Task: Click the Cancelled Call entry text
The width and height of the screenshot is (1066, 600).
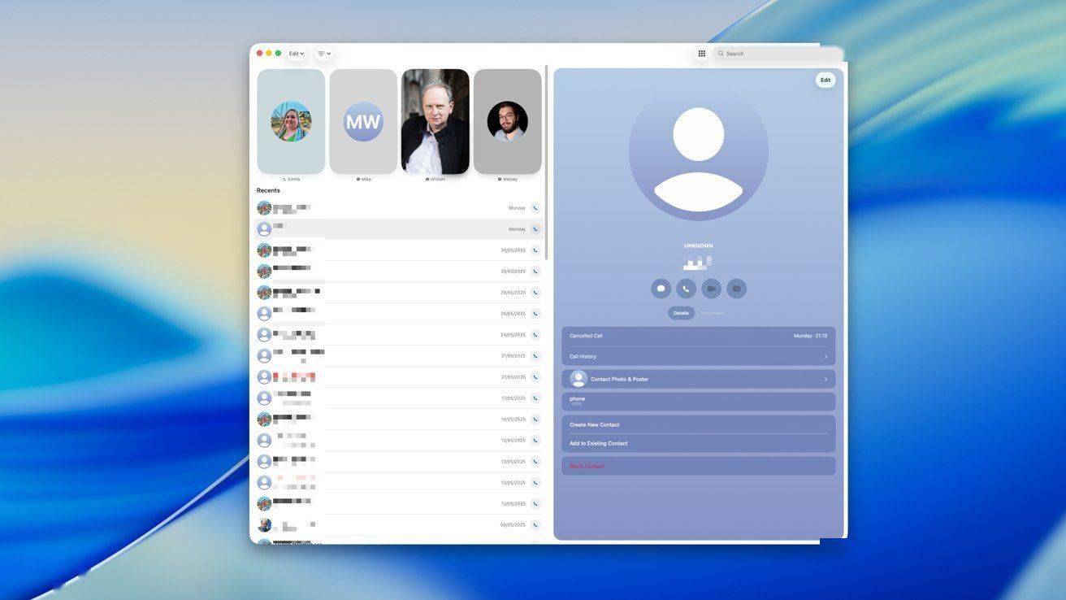Action: [586, 336]
